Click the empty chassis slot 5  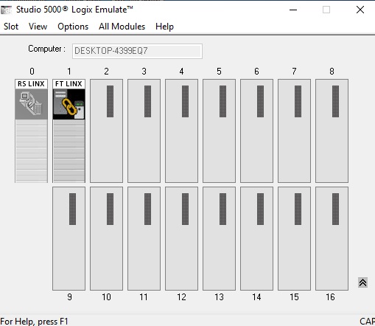[219, 131]
